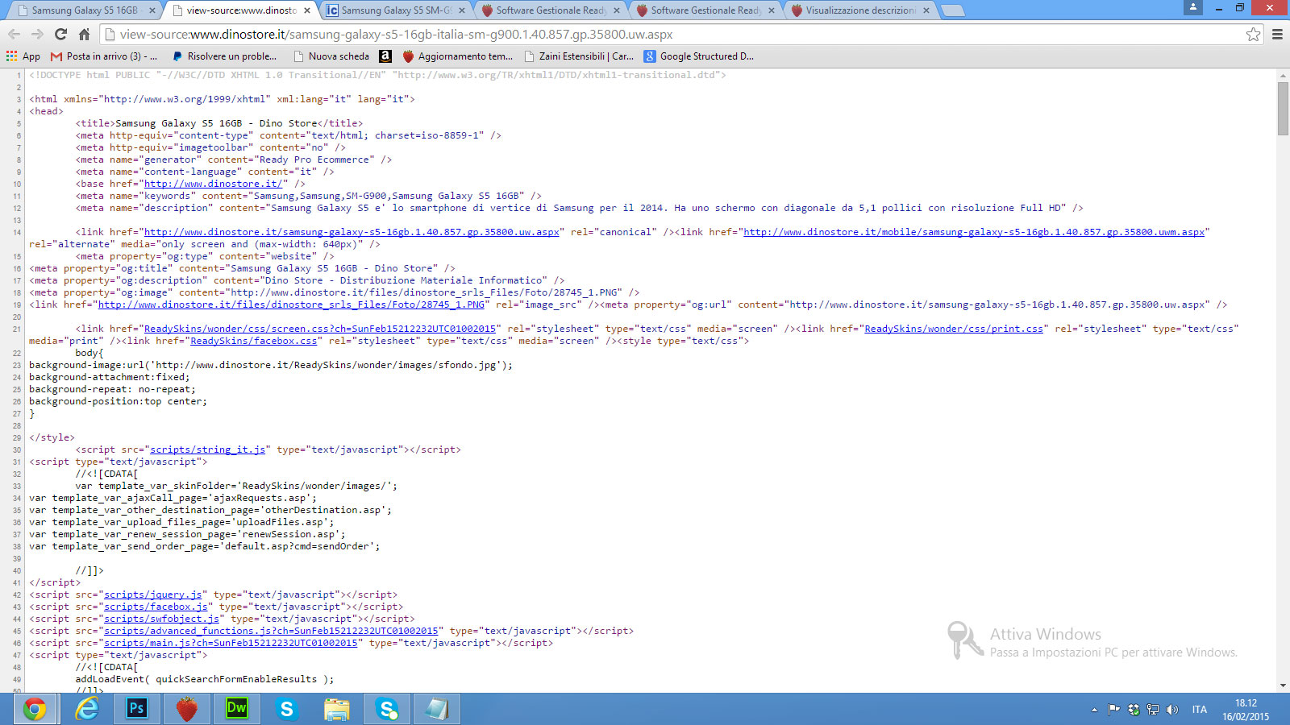This screenshot has height=725, width=1290.
Task: Open the second Software Gestionale Ready tab
Action: pyautogui.click(x=705, y=10)
